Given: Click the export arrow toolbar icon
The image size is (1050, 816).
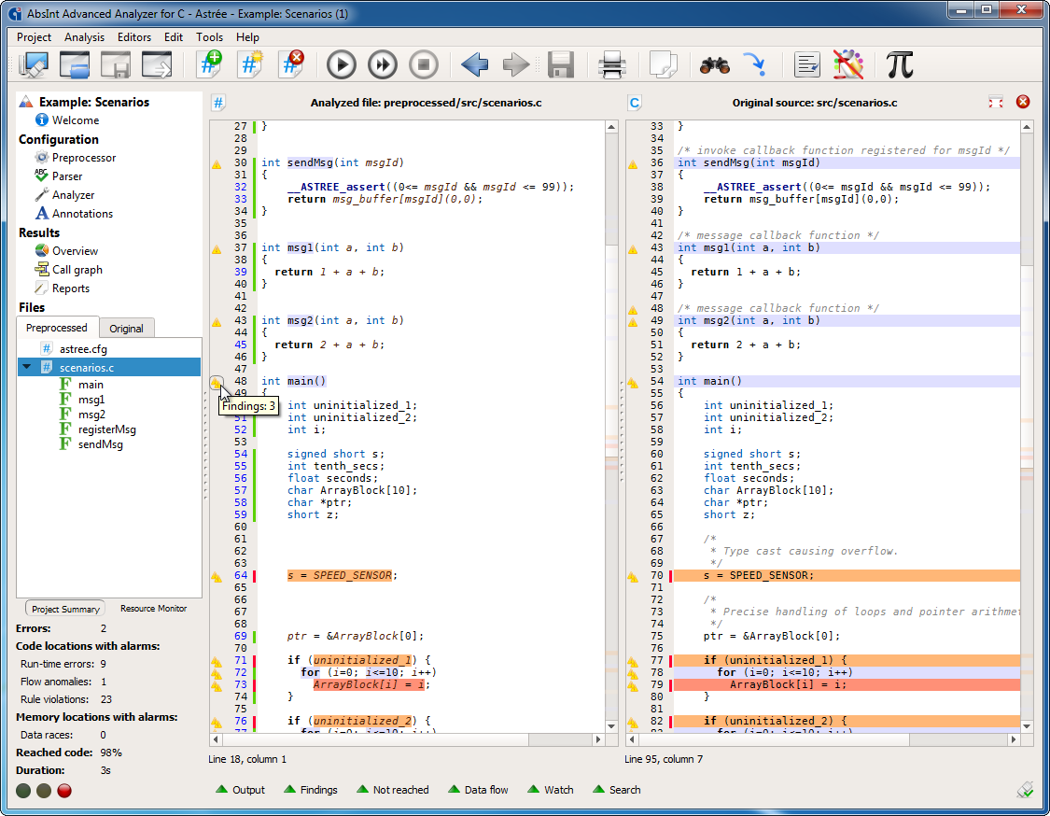Looking at the screenshot, I should [x=156, y=65].
